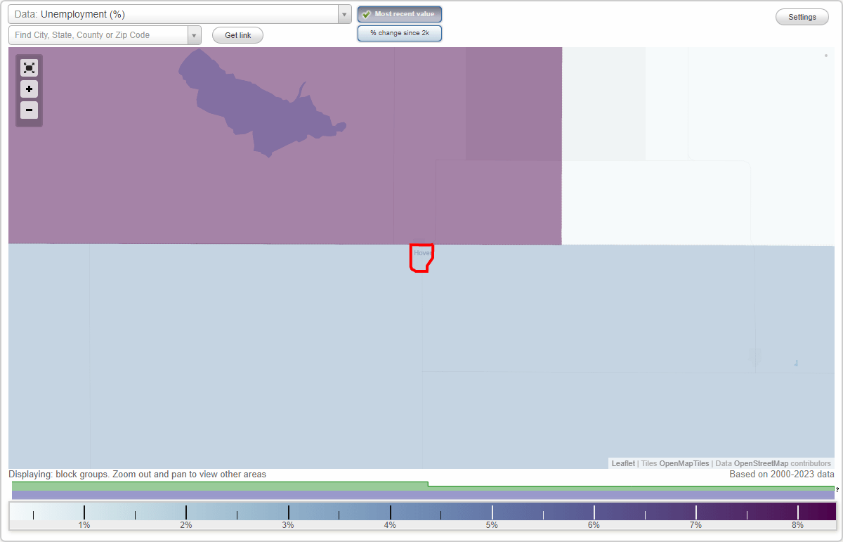The height and width of the screenshot is (542, 843).
Task: Expand the location search dropdown arrow
Action: click(x=194, y=35)
